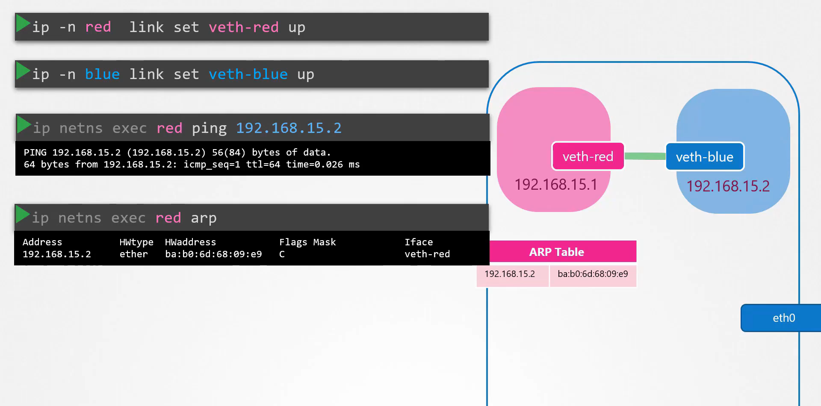Click the 'HWaddress' column header in arp output
This screenshot has width=821, height=406.
(190, 242)
